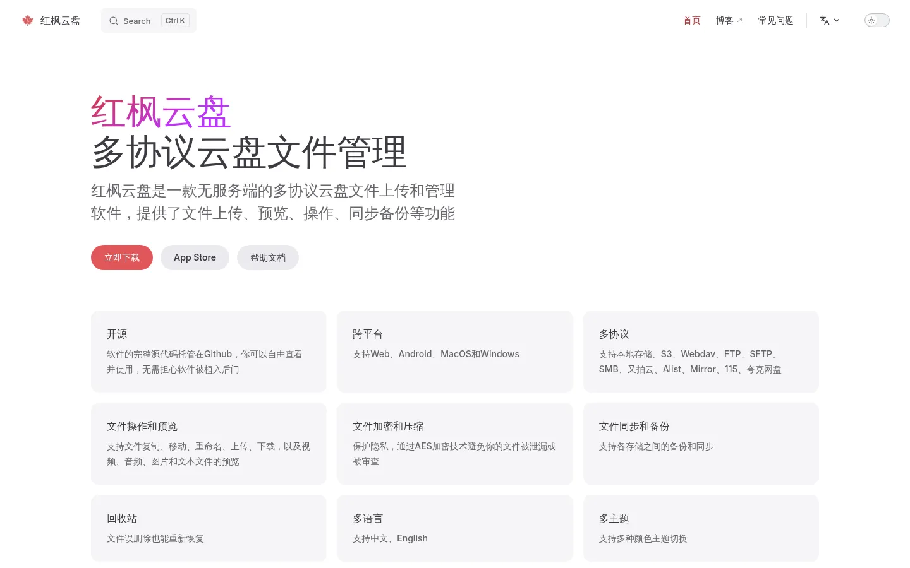
Task: Click the 立即下载 button
Action: (122, 257)
